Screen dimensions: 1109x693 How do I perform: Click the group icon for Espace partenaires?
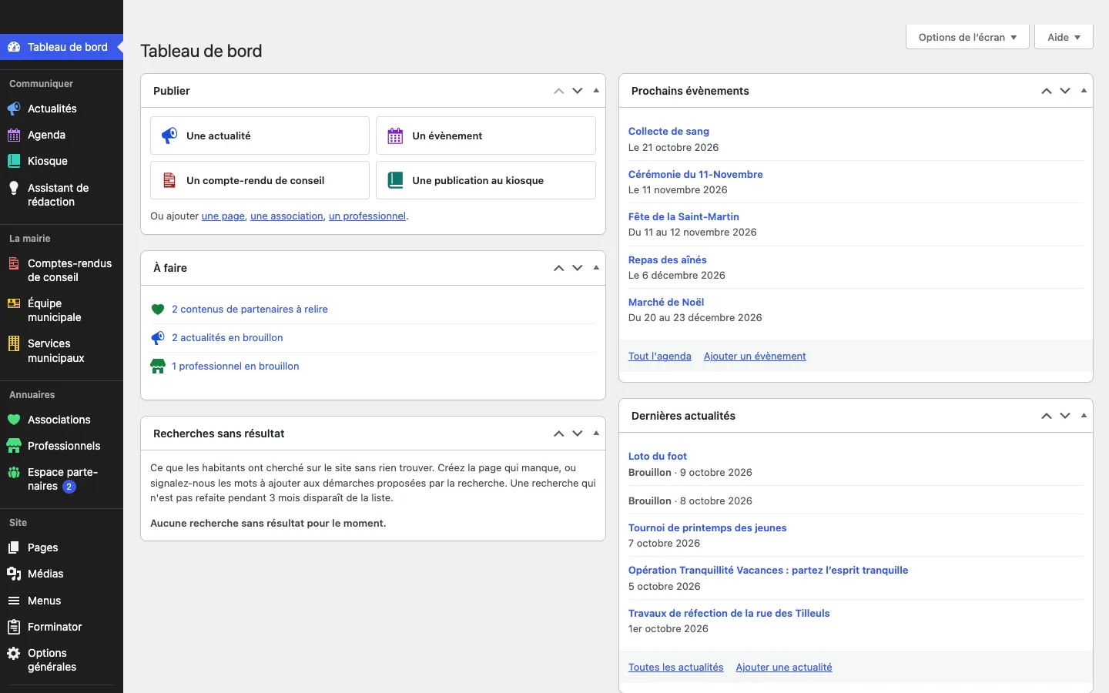click(14, 472)
